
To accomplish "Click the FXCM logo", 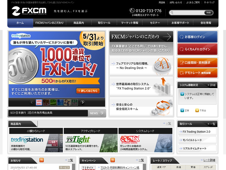I will [x=29, y=11].
